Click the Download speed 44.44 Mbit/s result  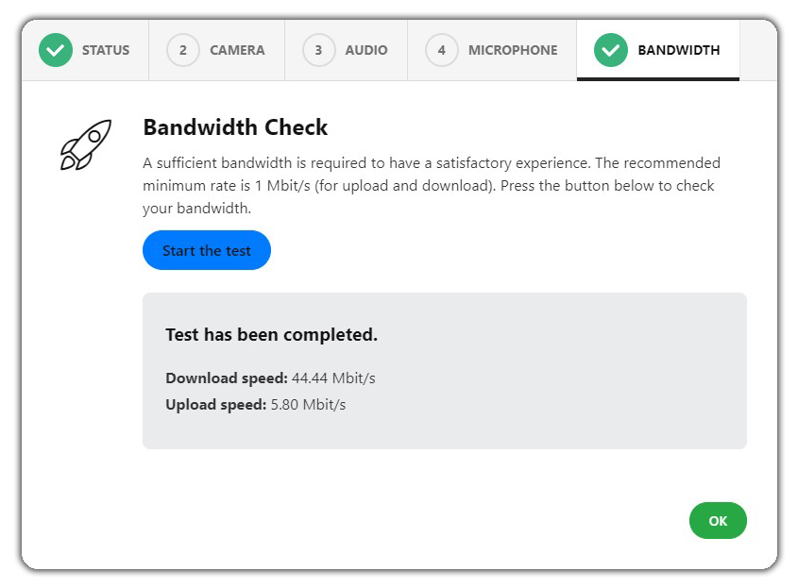coord(270,378)
